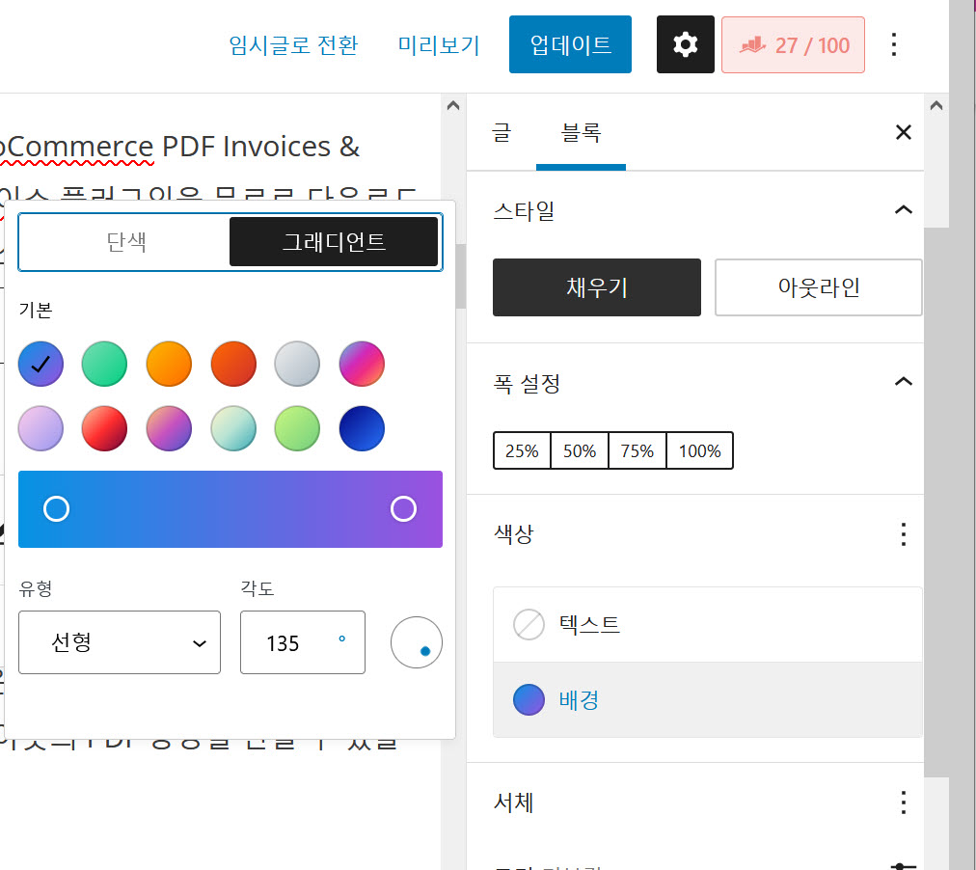Click the 업데이트 button
Screen dimensions: 976x870
[570, 44]
